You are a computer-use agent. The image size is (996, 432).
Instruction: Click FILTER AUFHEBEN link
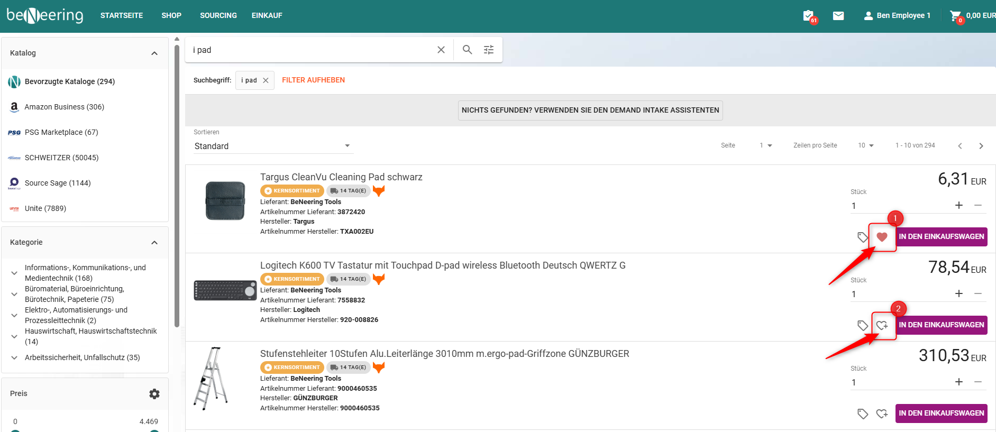pyautogui.click(x=313, y=80)
